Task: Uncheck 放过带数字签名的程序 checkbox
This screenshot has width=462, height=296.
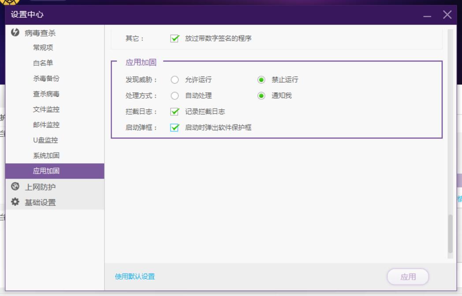Action: [x=174, y=39]
